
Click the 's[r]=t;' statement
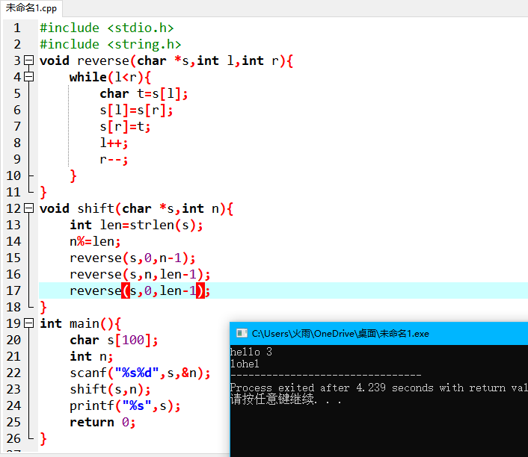tap(125, 126)
